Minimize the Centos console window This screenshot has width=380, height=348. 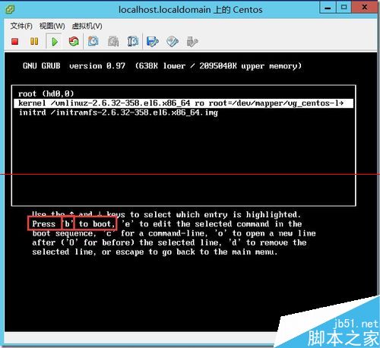coord(328,8)
